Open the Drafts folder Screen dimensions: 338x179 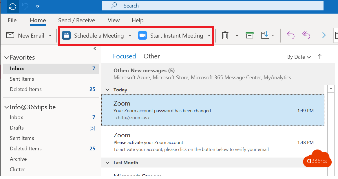17,128
